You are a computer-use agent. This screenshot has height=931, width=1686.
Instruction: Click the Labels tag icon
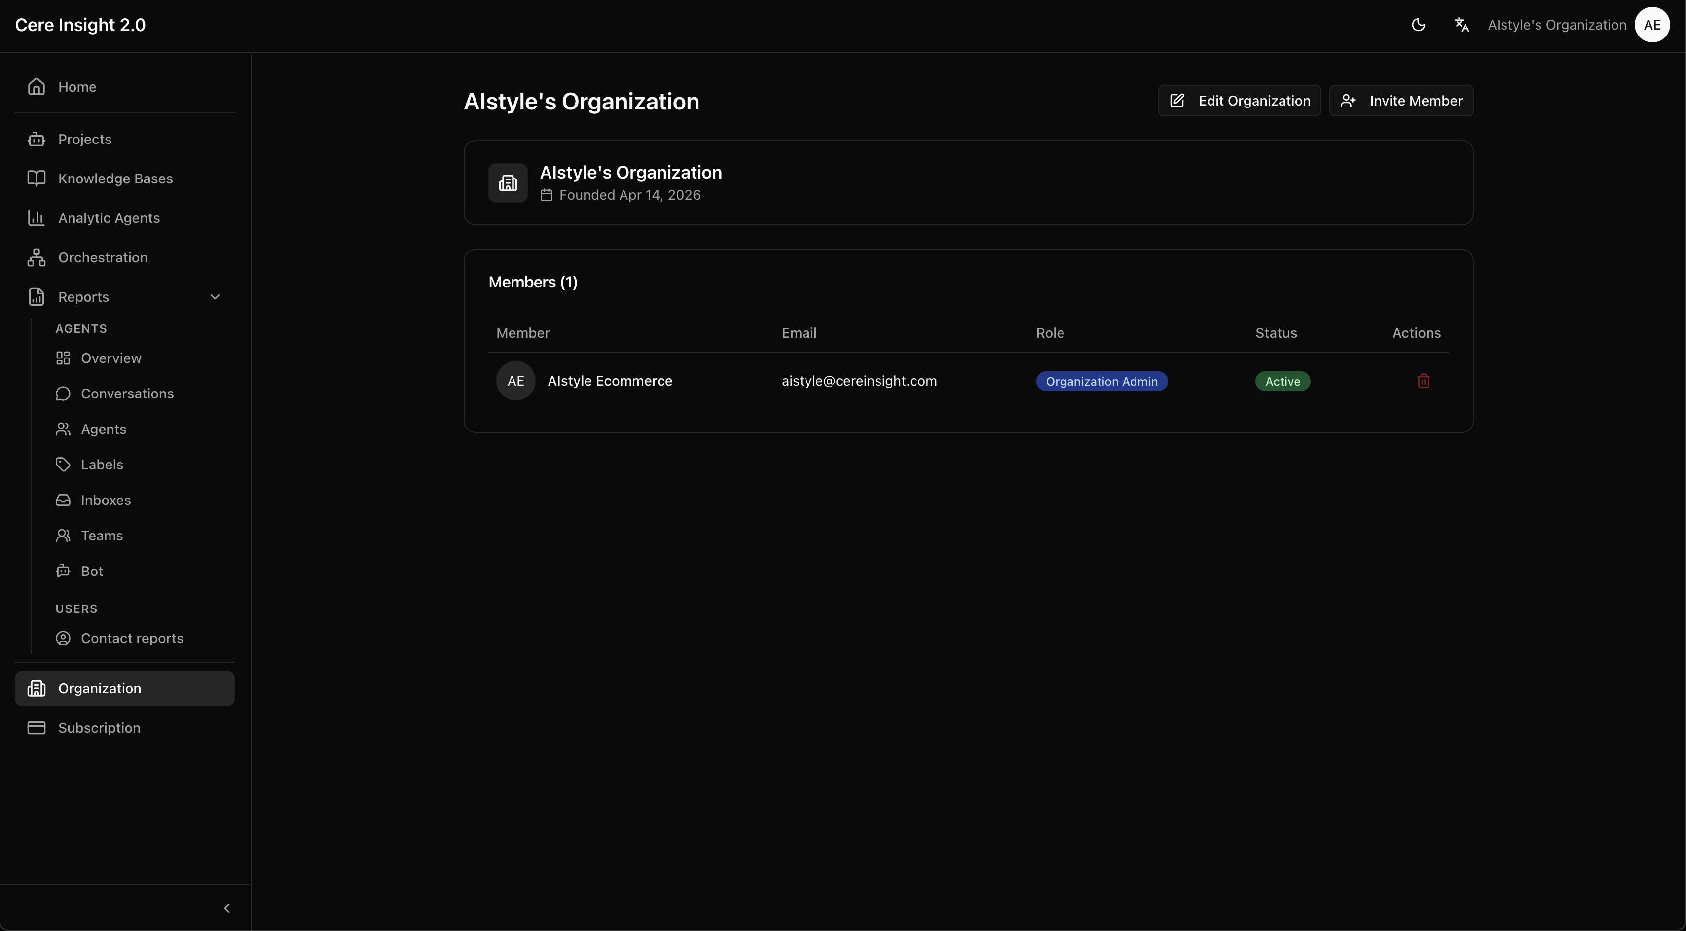[64, 464]
